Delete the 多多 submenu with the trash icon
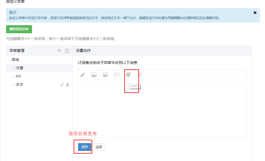 68,85
